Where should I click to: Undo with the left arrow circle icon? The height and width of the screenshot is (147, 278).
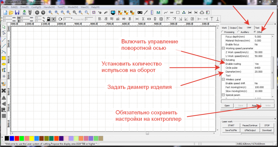pos(37,12)
